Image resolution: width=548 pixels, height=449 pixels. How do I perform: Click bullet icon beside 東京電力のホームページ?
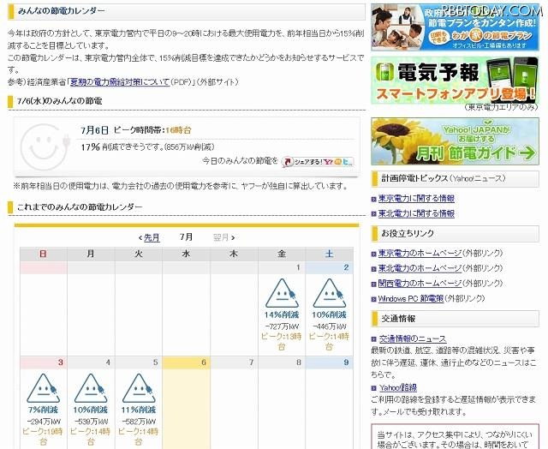[374, 254]
